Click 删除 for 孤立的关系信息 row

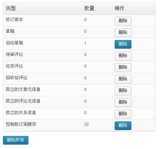(123, 114)
